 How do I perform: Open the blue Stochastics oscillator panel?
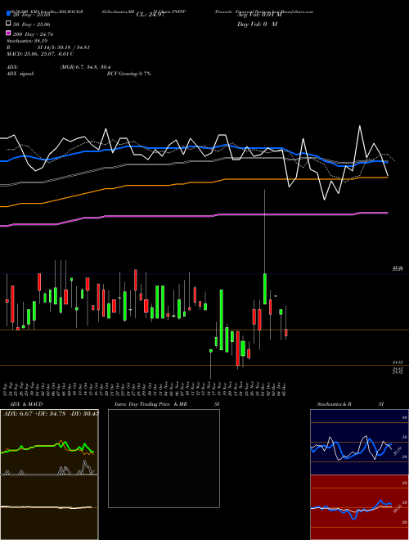click(x=359, y=442)
